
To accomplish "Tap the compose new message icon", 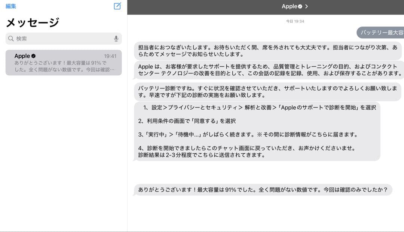I will click(117, 6).
